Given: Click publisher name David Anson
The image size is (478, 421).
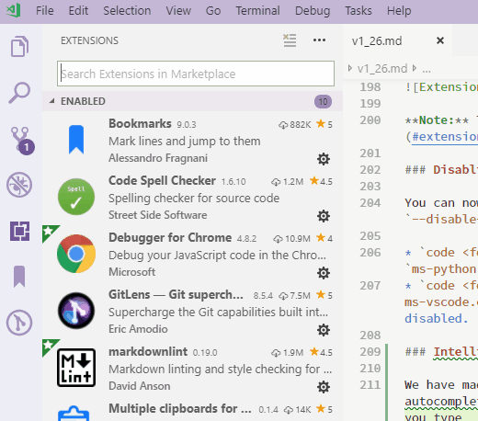Looking at the screenshot, I should tap(140, 386).
